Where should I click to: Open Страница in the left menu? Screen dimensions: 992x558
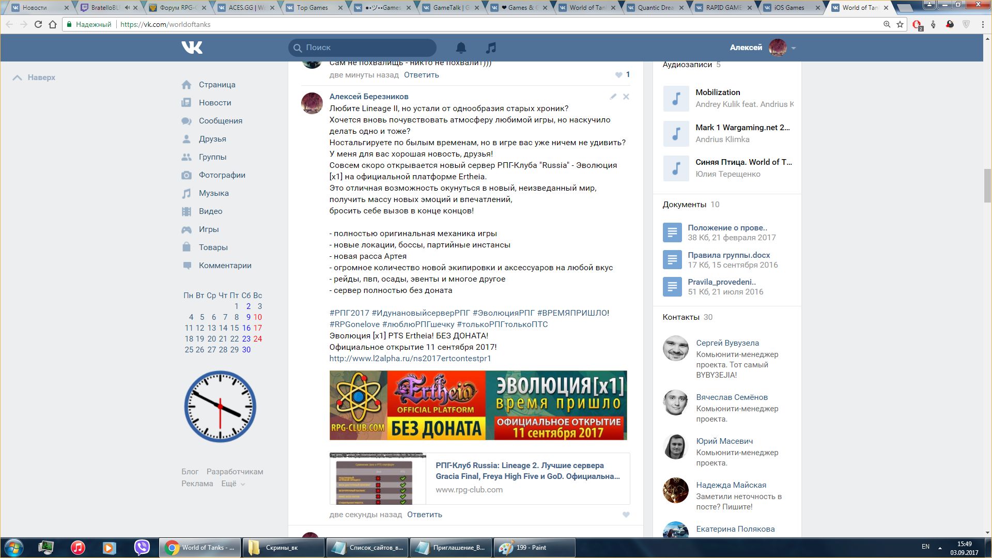pyautogui.click(x=217, y=85)
